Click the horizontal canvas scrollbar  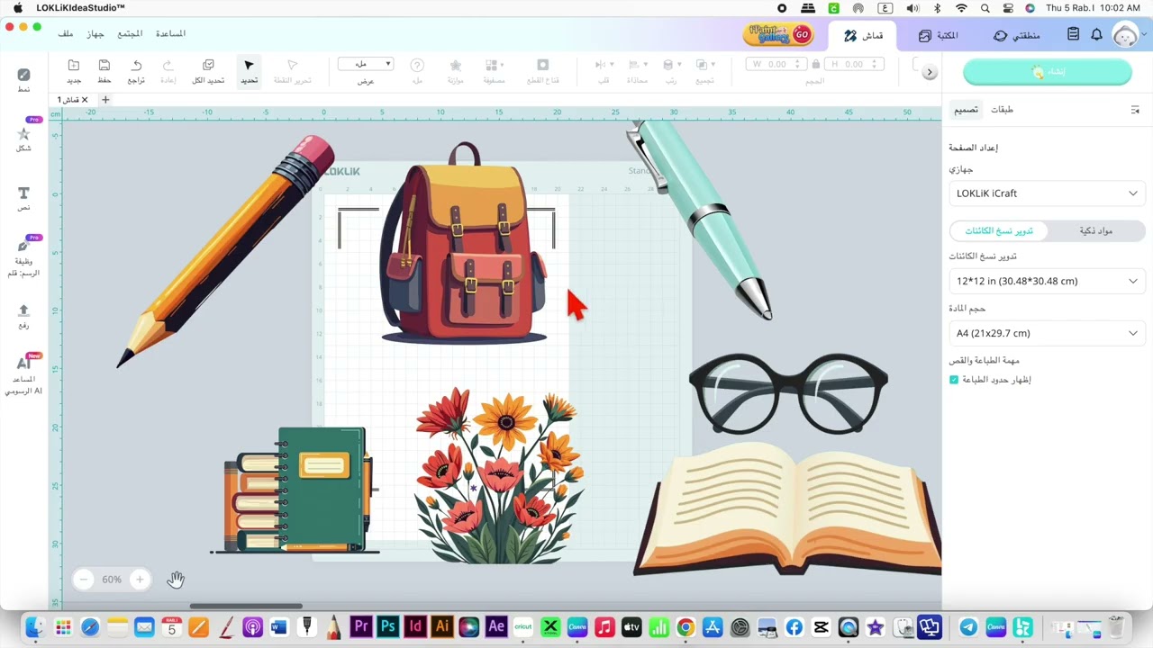pos(246,606)
